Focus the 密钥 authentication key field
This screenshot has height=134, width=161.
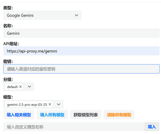[x=81, y=69]
